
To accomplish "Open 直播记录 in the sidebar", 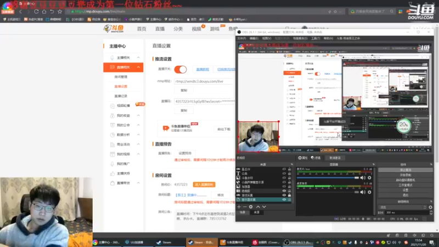I will (x=121, y=96).
